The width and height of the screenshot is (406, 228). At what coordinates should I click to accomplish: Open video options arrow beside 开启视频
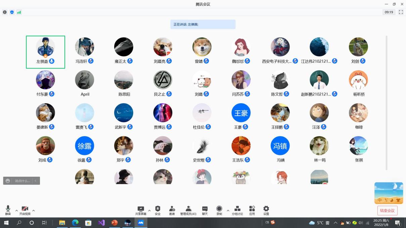click(34, 211)
